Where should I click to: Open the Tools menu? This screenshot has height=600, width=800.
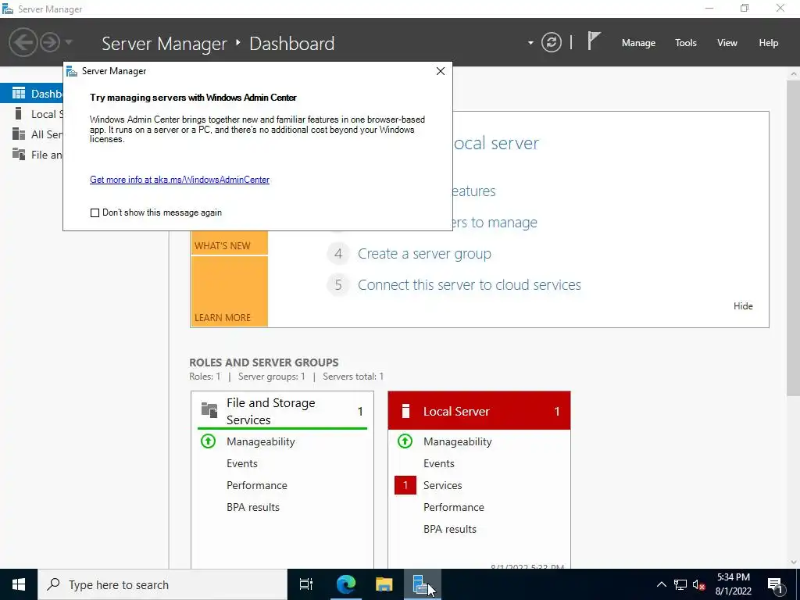pyautogui.click(x=686, y=43)
